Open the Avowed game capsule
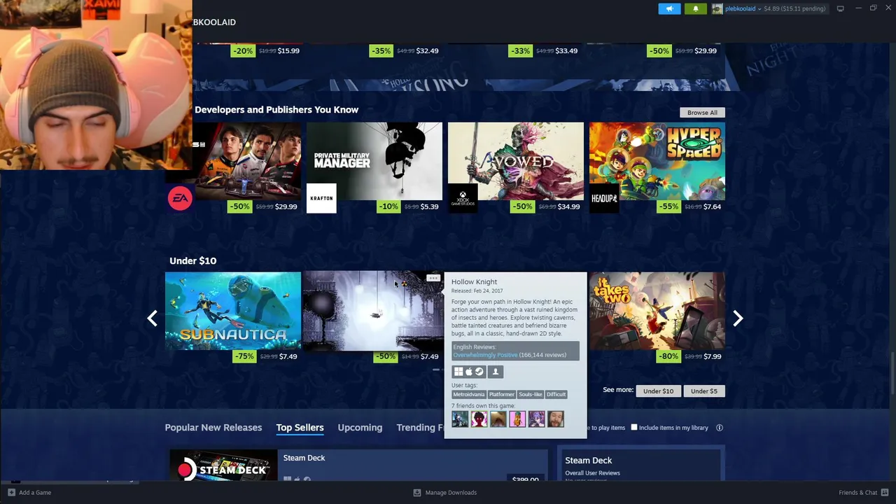The image size is (896, 504). point(516,161)
